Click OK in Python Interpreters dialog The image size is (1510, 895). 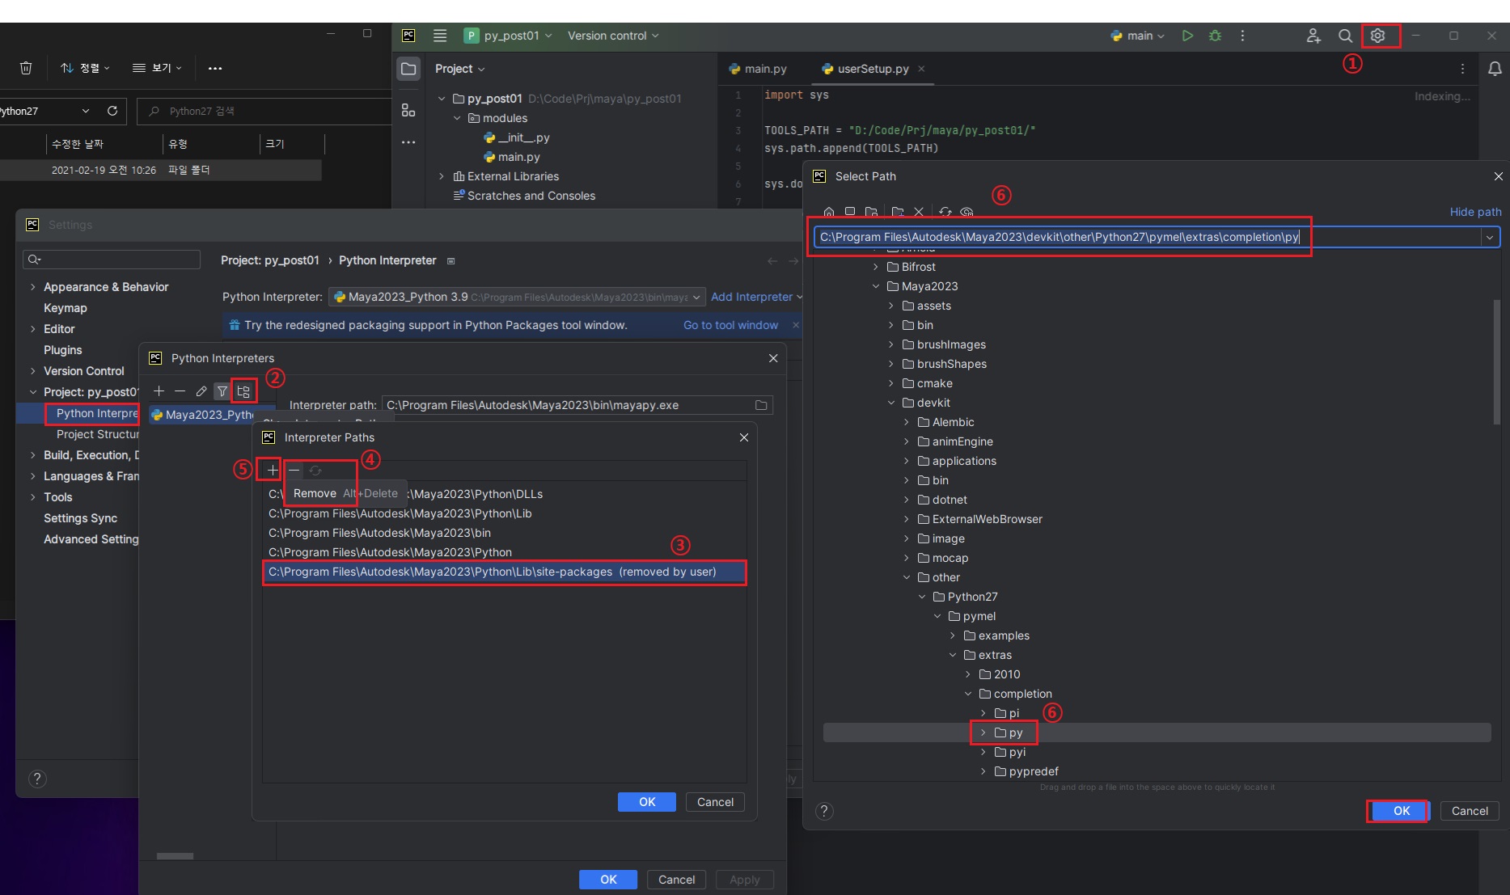click(608, 880)
